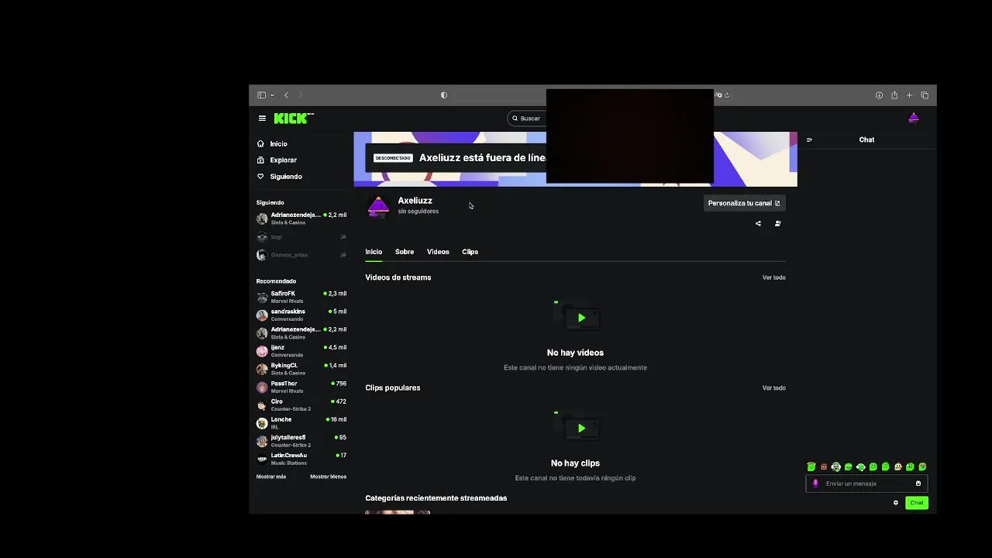The height and width of the screenshot is (558, 992).
Task: Click the user-add icon beside the share icon
Action: 777,223
